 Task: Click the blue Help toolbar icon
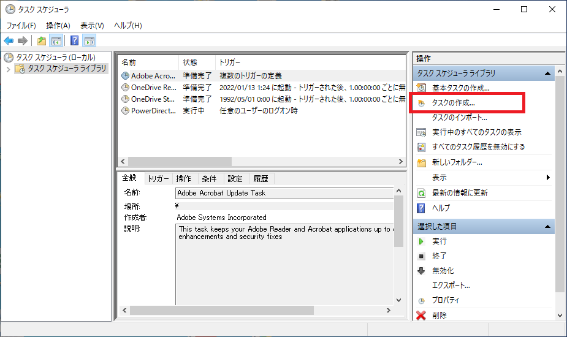(x=75, y=41)
